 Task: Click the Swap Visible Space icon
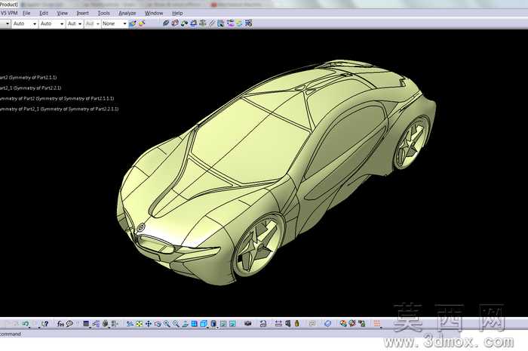[232, 324]
